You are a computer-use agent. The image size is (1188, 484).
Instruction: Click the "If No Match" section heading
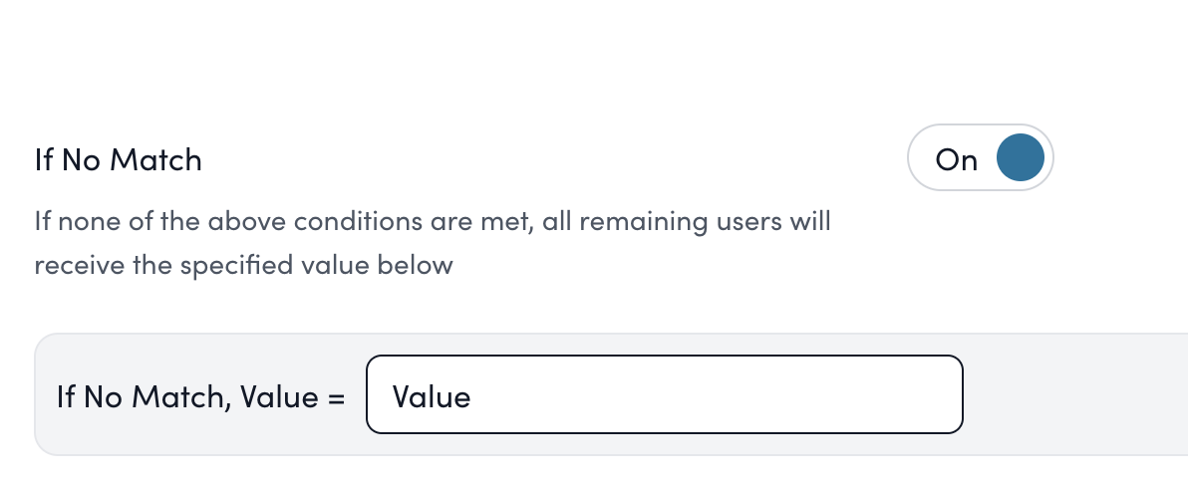pos(118,159)
